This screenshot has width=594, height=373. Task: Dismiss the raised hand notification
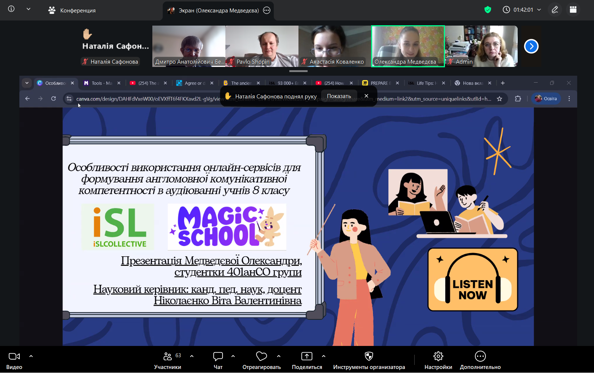pyautogui.click(x=366, y=96)
